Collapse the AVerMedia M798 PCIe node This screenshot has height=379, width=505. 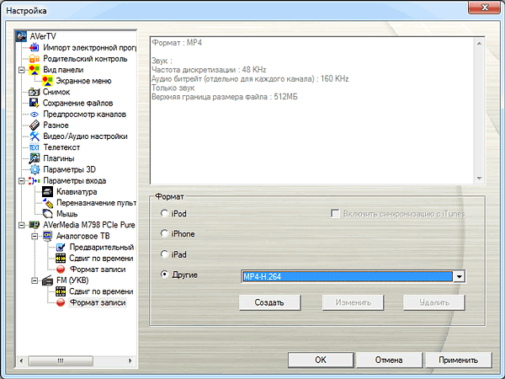[x=21, y=225]
